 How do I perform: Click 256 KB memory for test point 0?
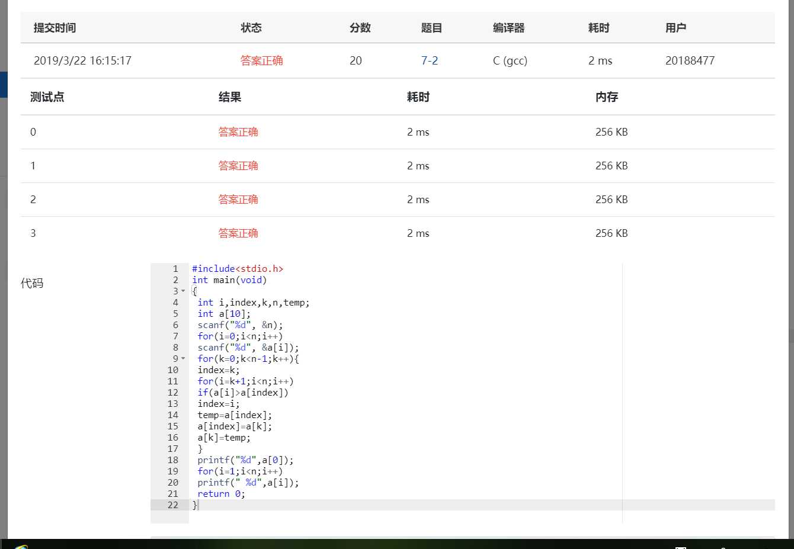tap(611, 132)
